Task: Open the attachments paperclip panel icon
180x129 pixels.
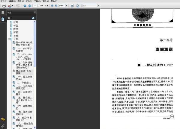Action: click(x=3, y=126)
